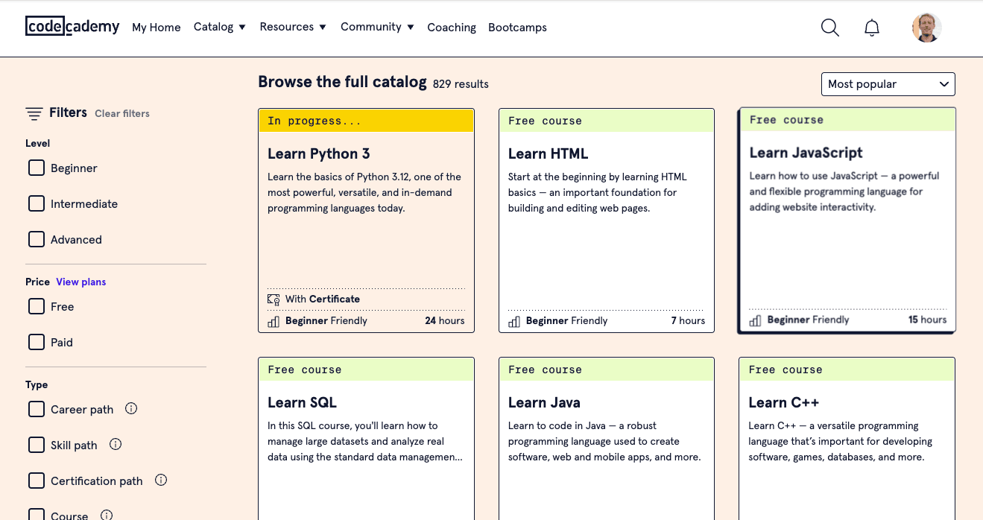Click the certificate icon on Learn Python 3

(274, 299)
